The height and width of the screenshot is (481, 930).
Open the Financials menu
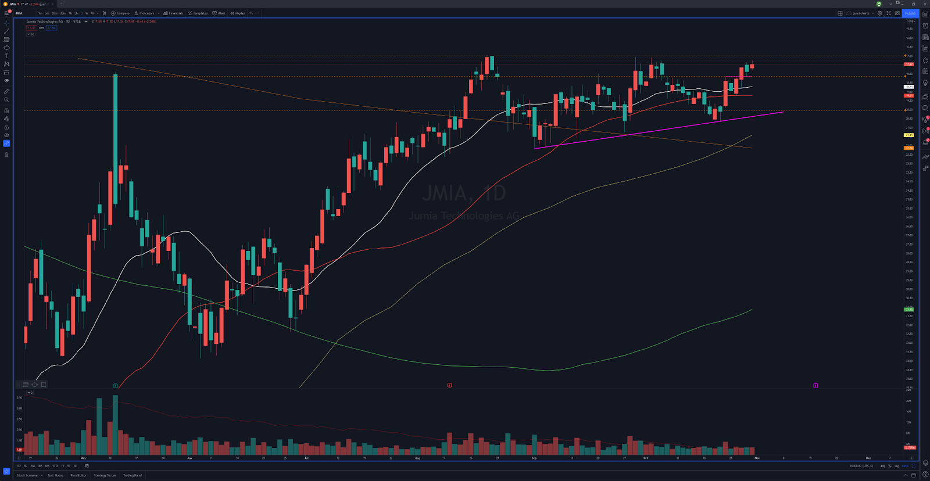click(x=173, y=13)
